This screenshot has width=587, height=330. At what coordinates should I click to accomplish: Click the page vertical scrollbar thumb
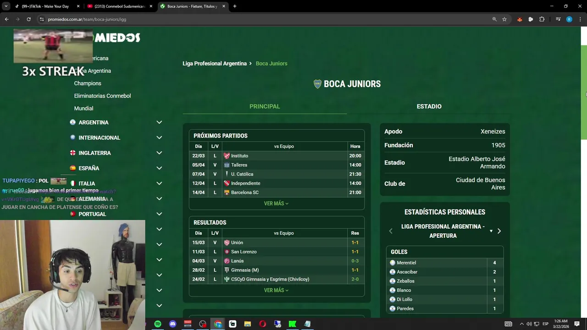[584, 92]
